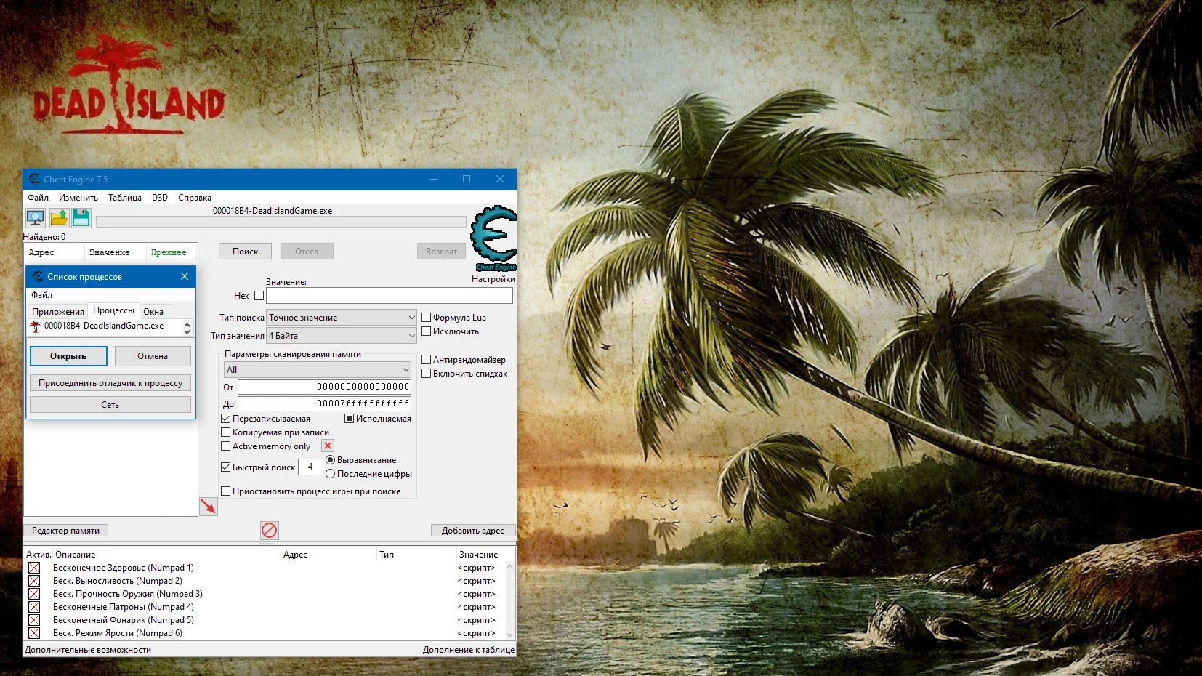Select the Выравнивание radio button

click(x=332, y=459)
